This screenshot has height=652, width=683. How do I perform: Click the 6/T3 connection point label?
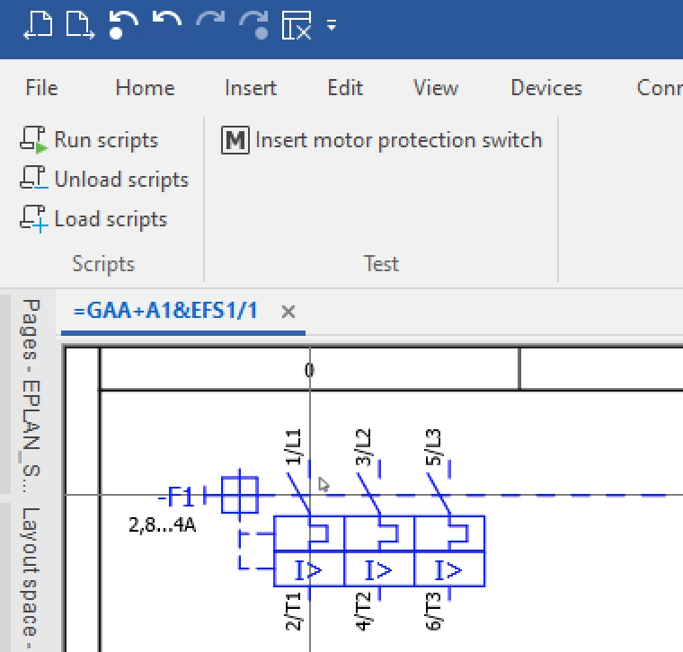433,611
